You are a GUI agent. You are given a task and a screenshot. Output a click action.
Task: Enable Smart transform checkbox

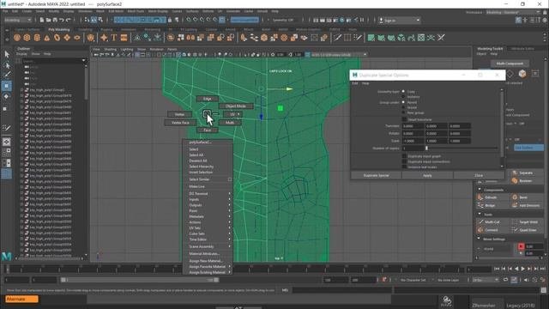(404, 119)
